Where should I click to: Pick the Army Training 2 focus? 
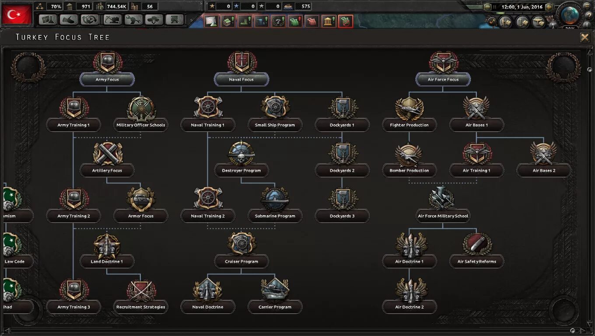(73, 206)
